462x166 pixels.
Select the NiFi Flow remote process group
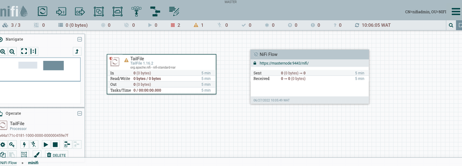coord(309,77)
